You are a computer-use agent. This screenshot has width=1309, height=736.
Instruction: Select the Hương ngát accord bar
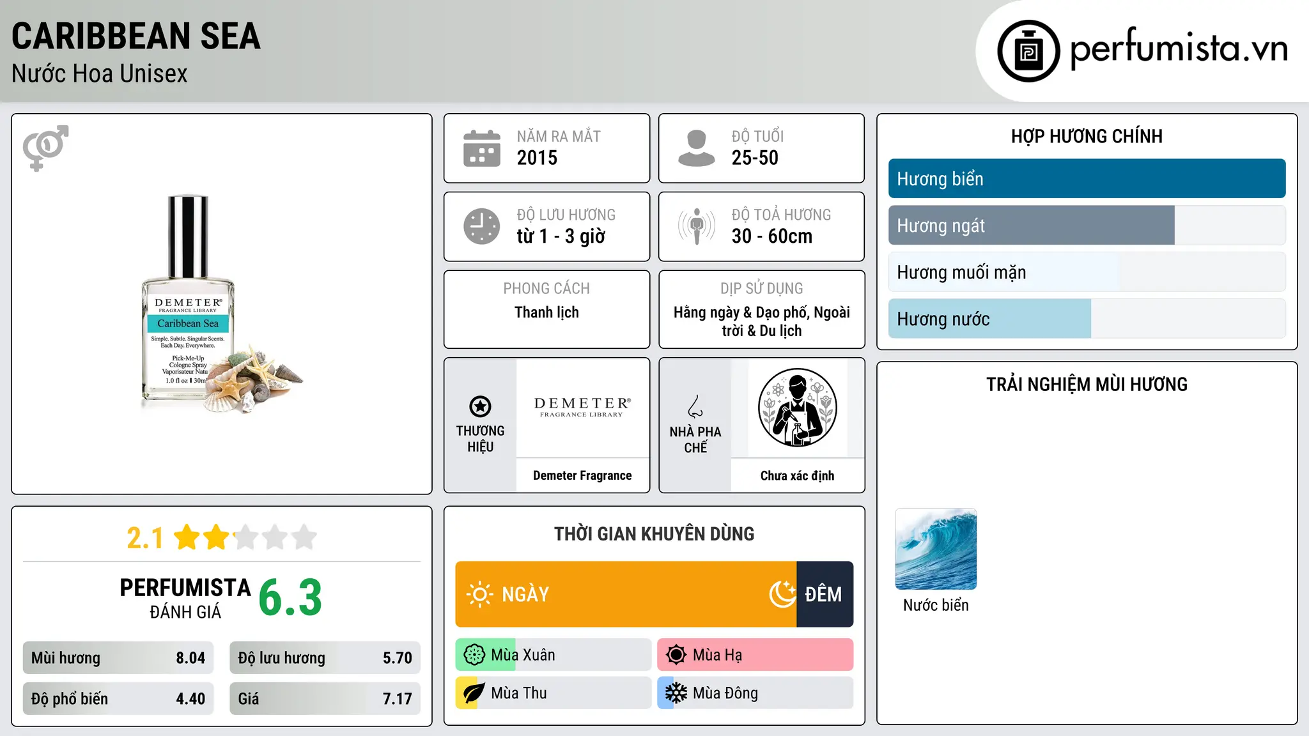pyautogui.click(x=1087, y=226)
